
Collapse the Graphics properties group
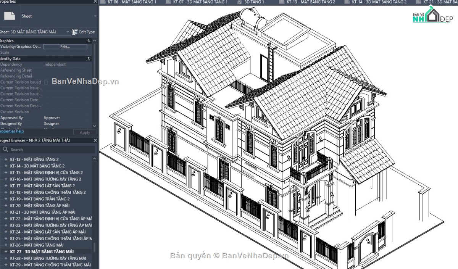[89, 41]
